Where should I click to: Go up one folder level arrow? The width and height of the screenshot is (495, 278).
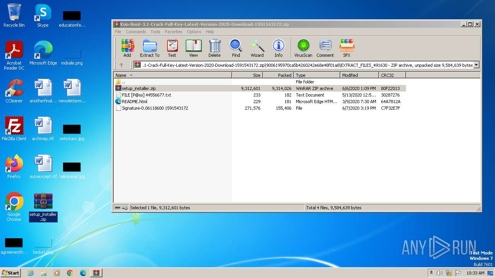click(121, 65)
